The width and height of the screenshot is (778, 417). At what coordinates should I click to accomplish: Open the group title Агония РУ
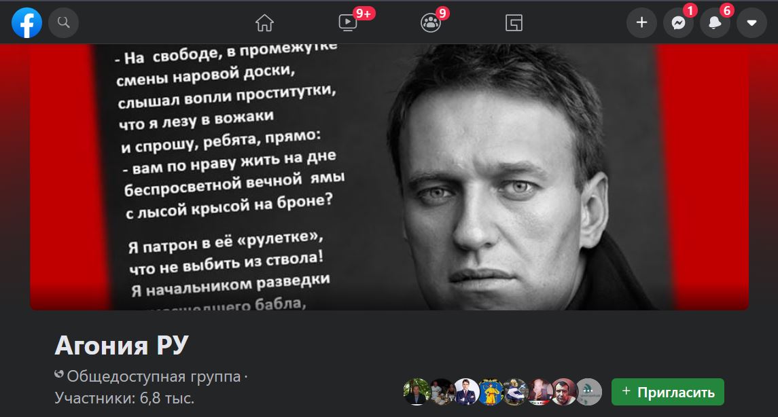(122, 345)
